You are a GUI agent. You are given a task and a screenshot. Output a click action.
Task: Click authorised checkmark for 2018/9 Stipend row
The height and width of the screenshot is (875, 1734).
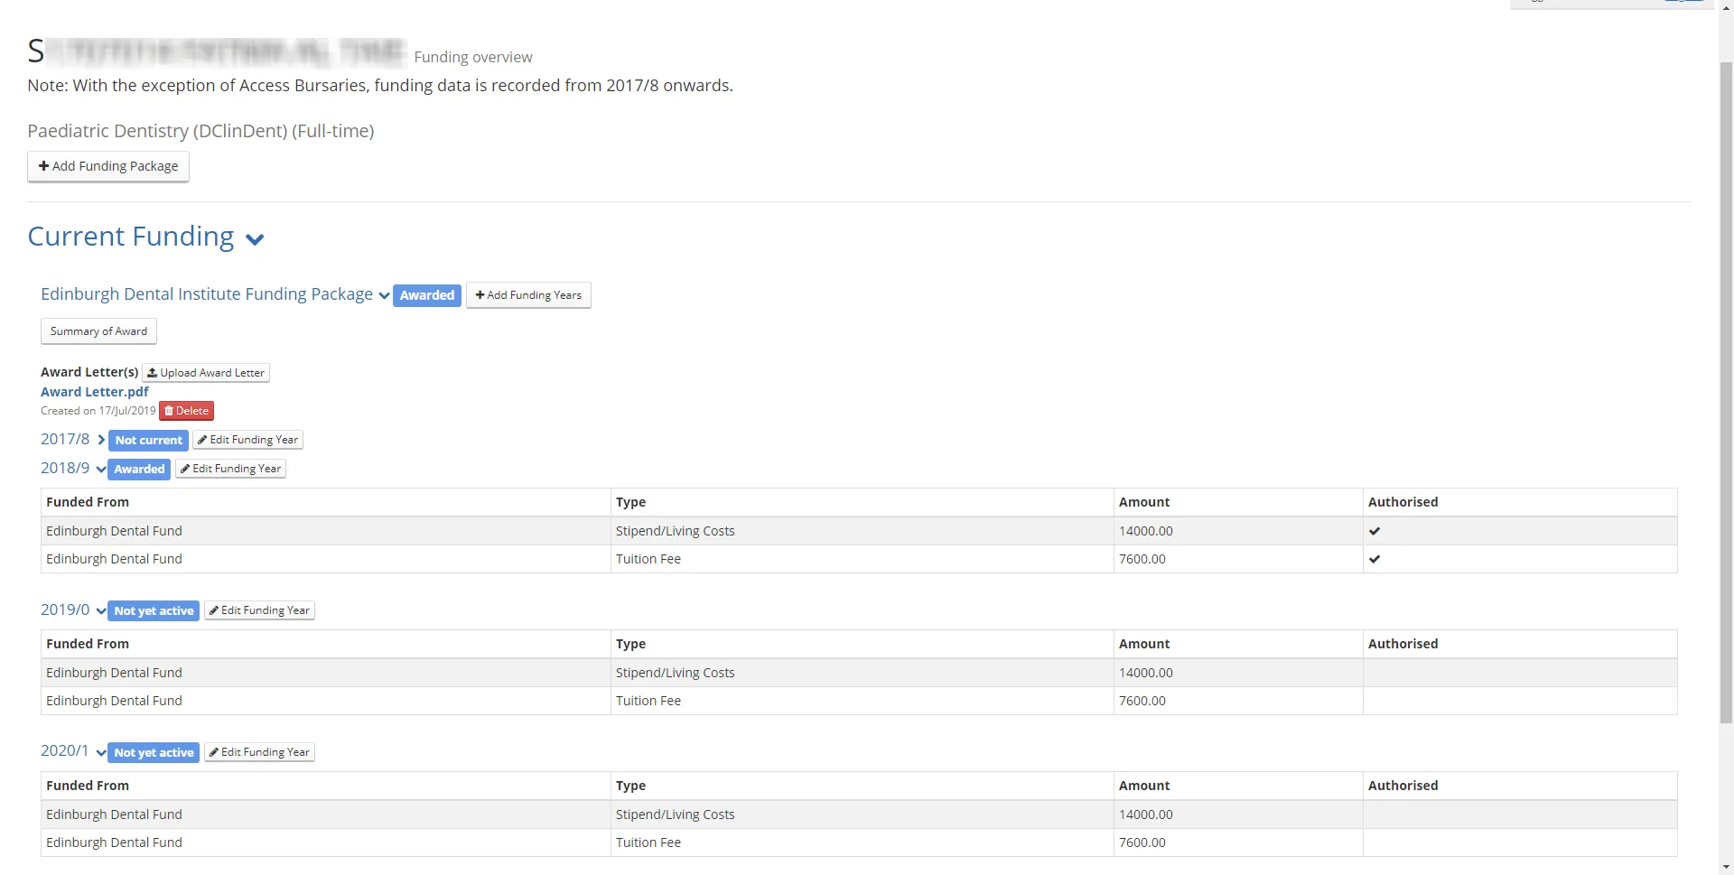(x=1374, y=531)
